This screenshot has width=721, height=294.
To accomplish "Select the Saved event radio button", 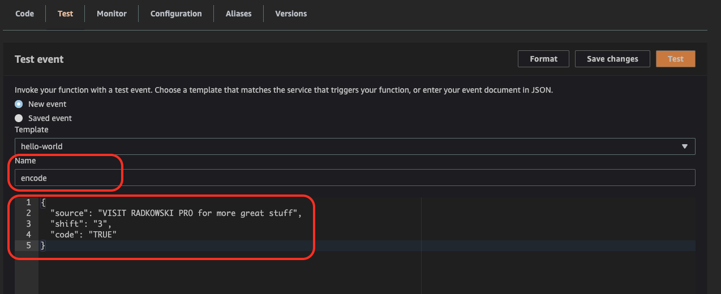I will coord(19,118).
